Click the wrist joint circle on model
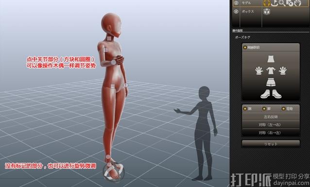The image size is (310, 187). pos(113,63)
